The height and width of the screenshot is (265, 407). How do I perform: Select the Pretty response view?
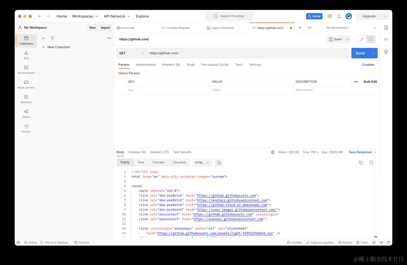point(125,162)
